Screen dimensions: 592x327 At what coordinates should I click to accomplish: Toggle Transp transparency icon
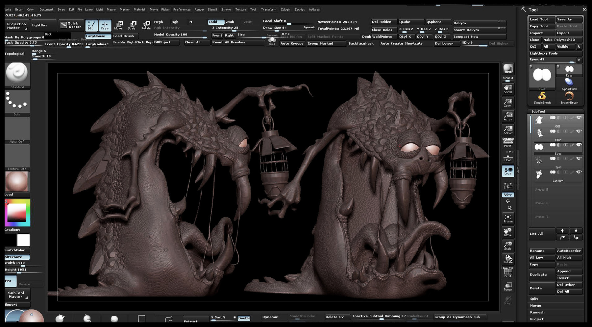[508, 286]
